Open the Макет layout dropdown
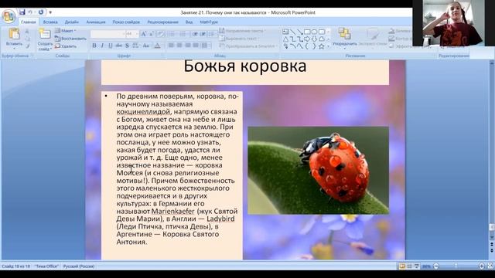Screen dimensions: 495x278 66,31
